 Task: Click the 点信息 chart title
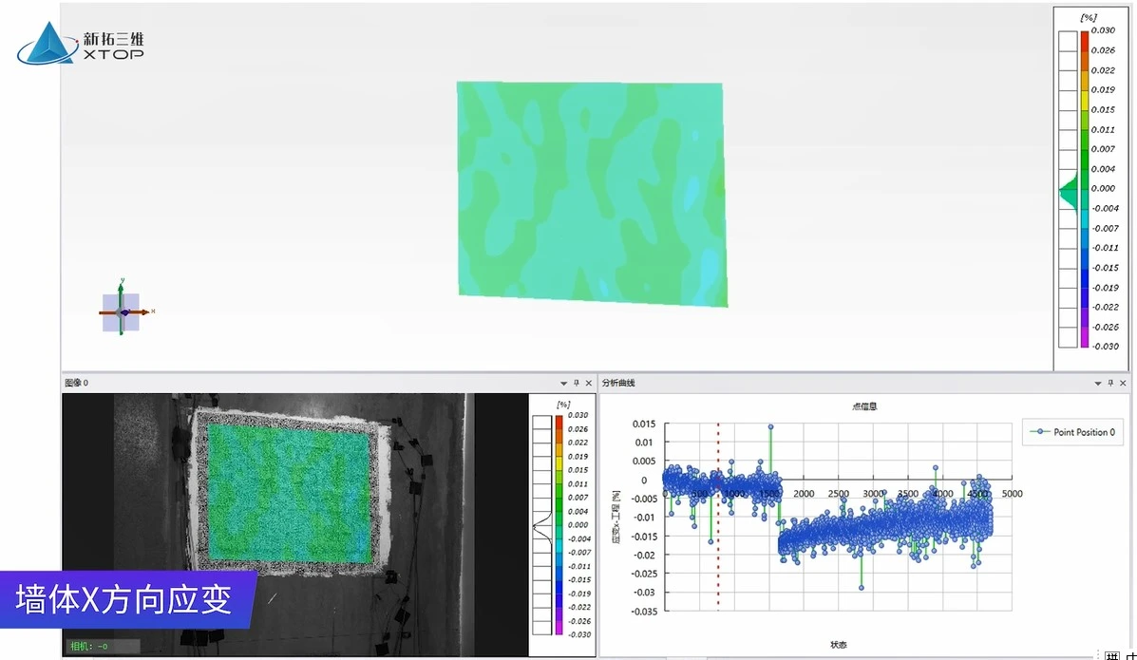click(838, 405)
